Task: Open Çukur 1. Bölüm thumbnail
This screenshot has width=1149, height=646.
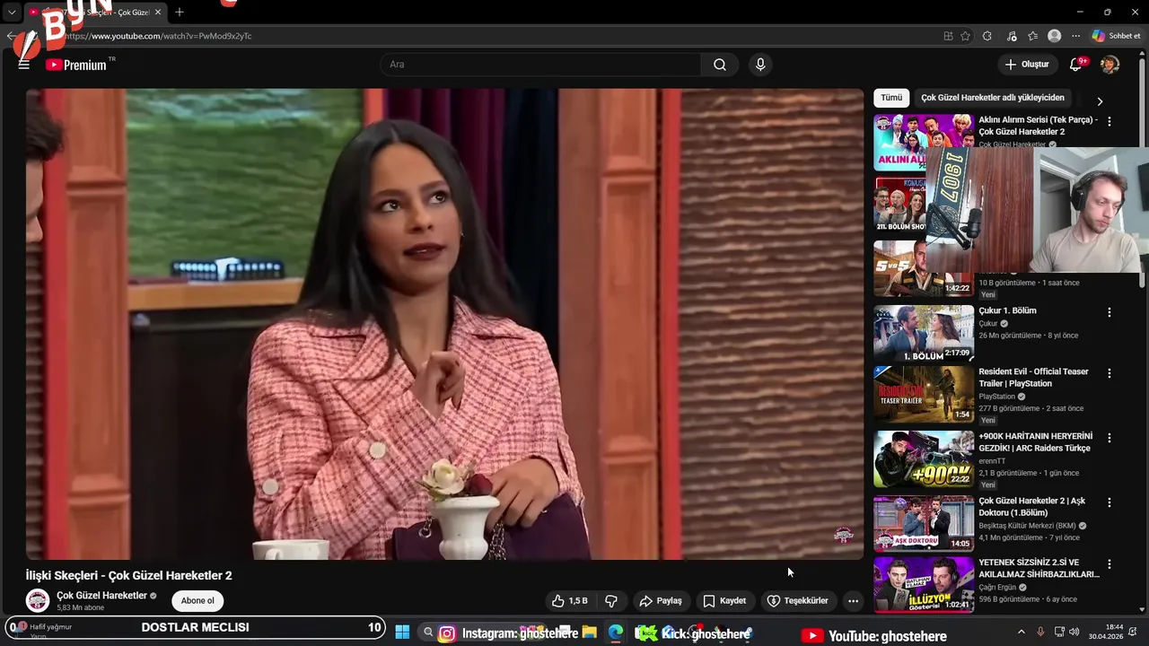Action: click(924, 333)
